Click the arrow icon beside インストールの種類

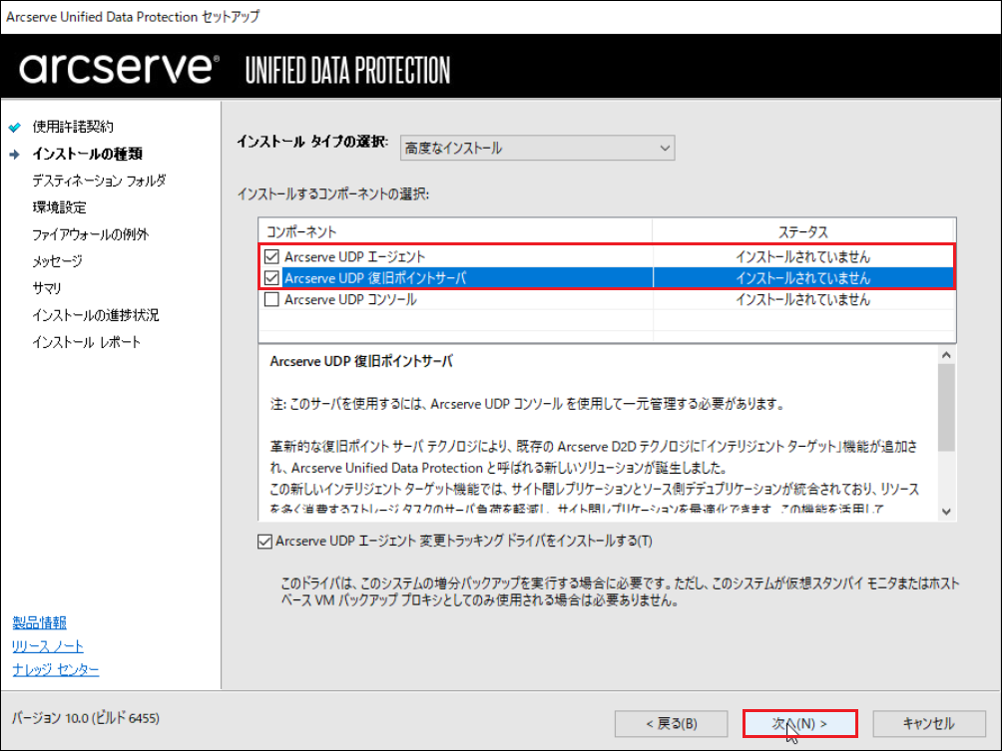(x=14, y=154)
